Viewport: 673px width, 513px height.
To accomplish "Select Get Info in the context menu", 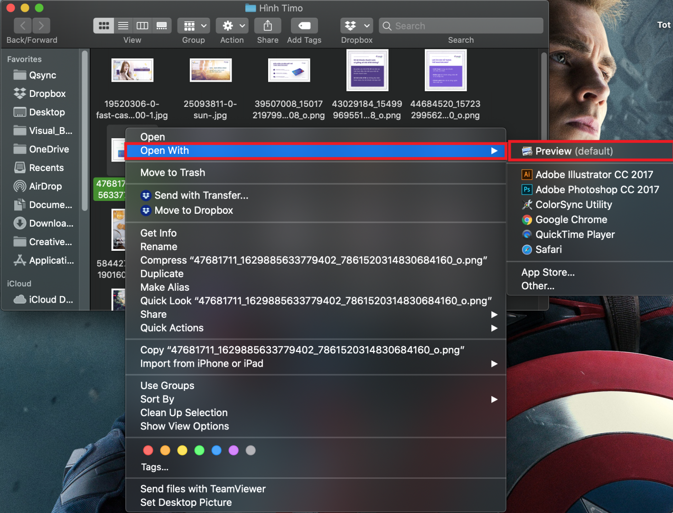I will pyautogui.click(x=159, y=233).
